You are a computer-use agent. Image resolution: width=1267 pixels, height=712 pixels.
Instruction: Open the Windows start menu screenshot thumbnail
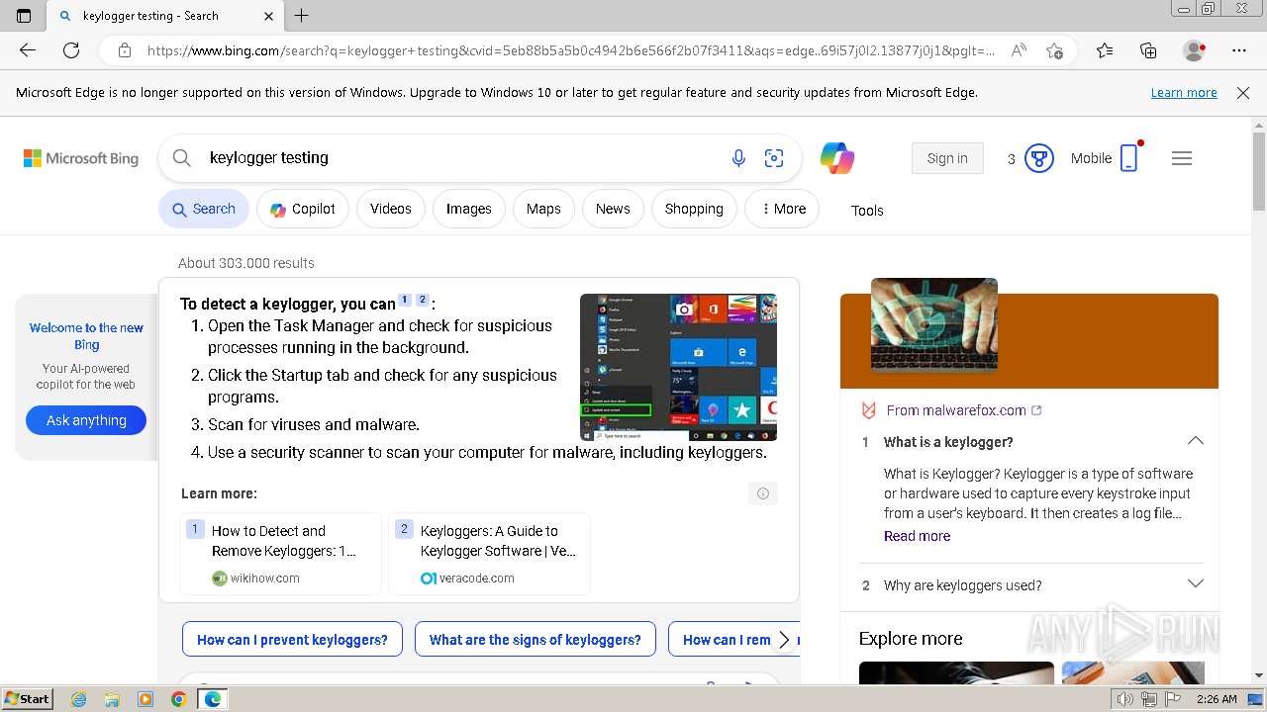point(678,367)
